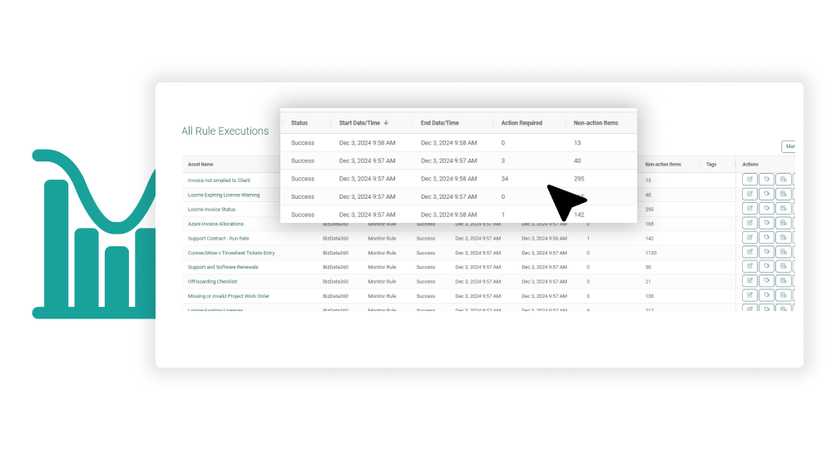Click edit icon for Missing or Invalid Project Work Order
Screen dimensions: 836x465
pyautogui.click(x=749, y=295)
